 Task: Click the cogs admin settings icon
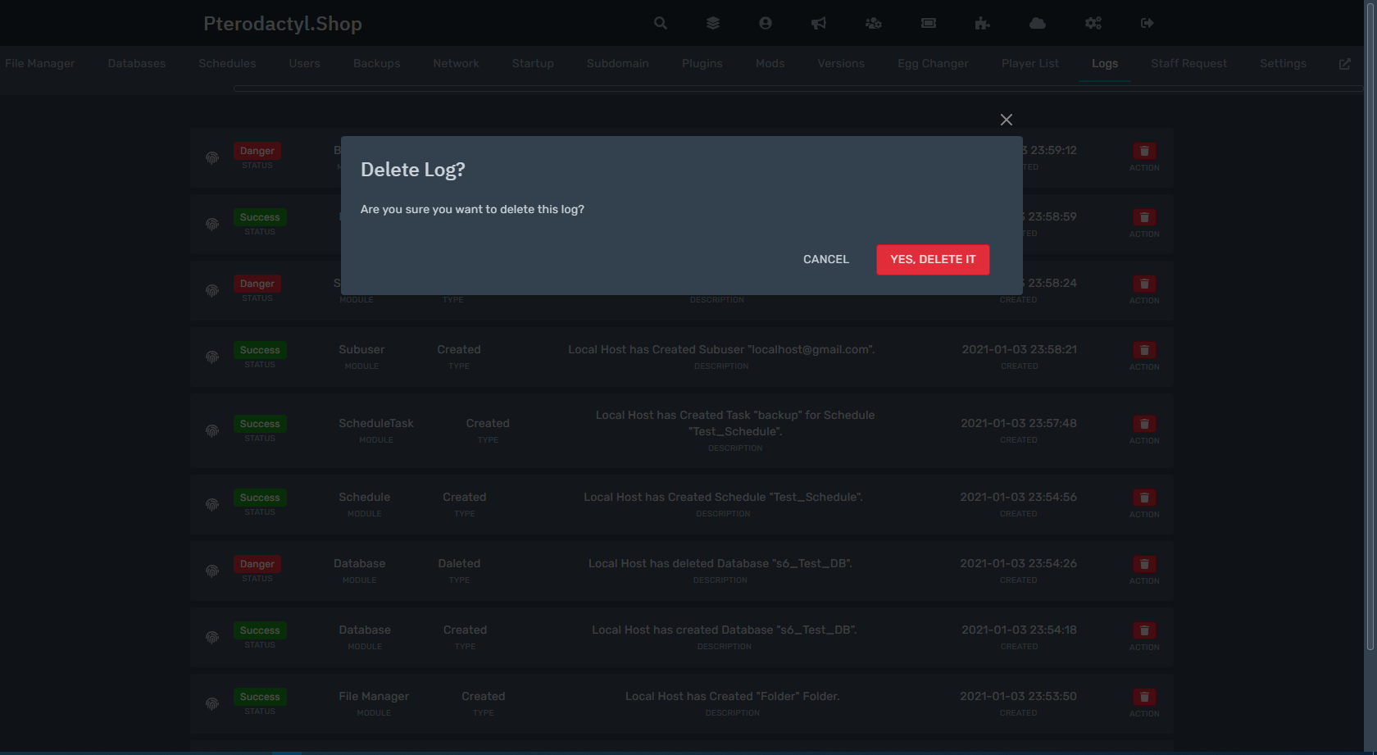[1093, 23]
